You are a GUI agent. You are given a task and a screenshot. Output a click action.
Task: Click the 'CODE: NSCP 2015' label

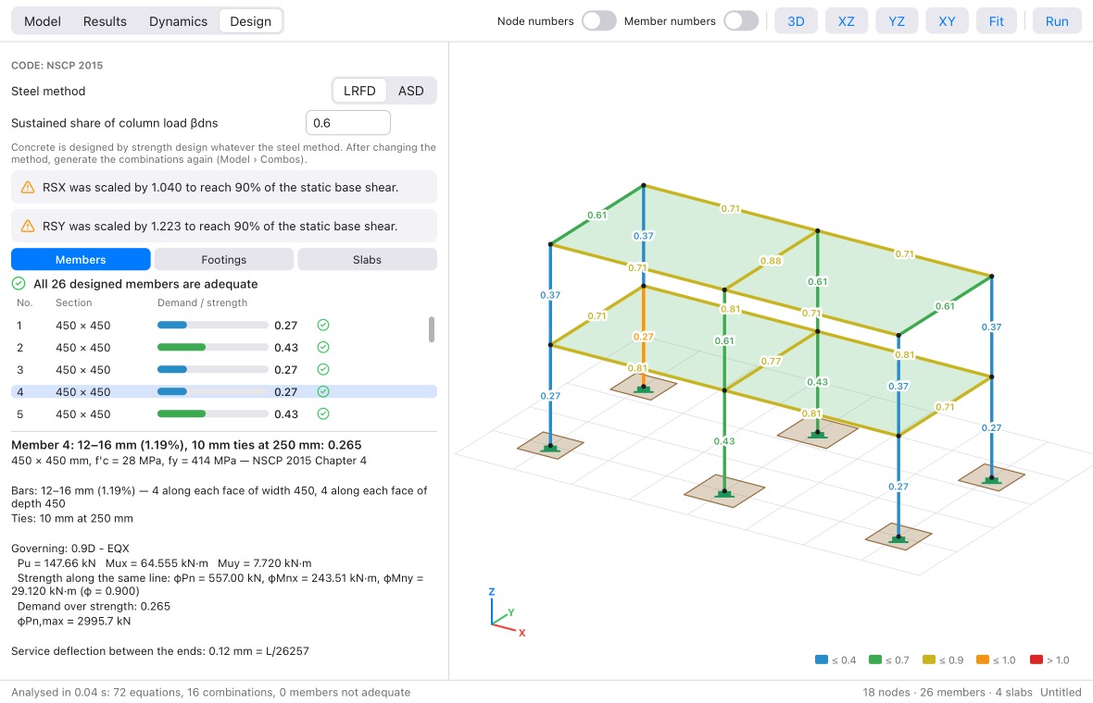57,66
